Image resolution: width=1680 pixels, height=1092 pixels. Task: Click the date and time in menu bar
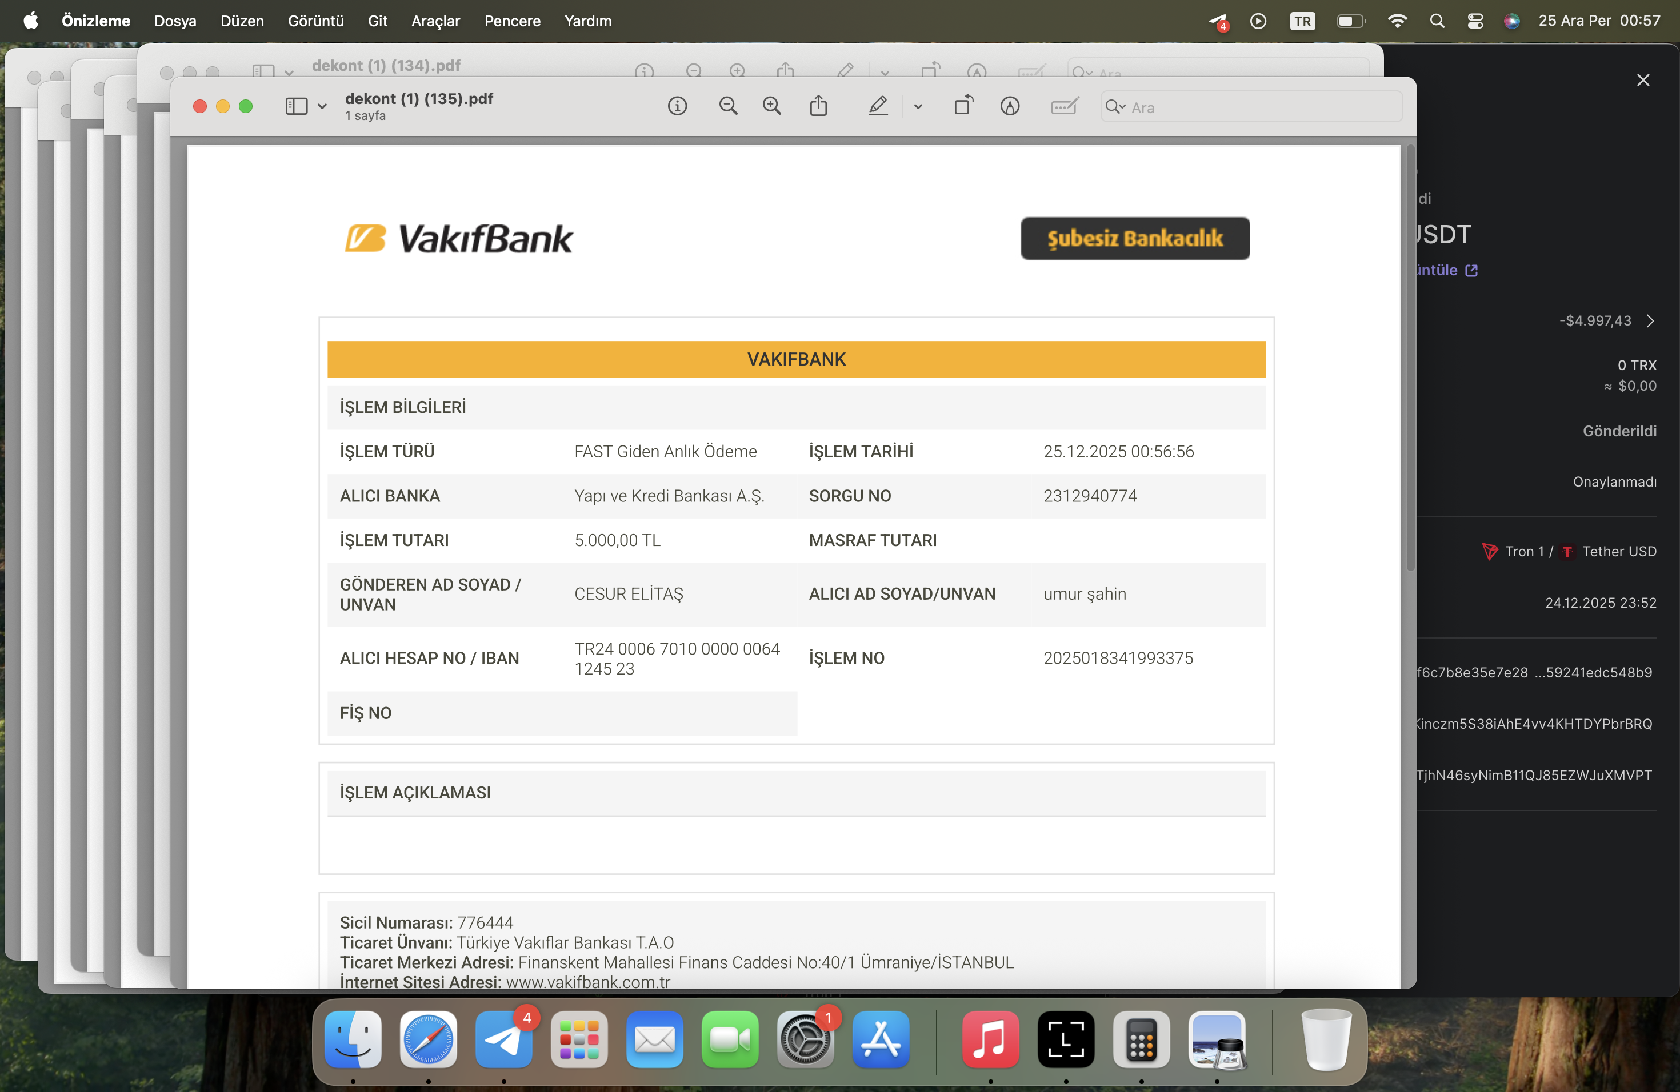1599,21
